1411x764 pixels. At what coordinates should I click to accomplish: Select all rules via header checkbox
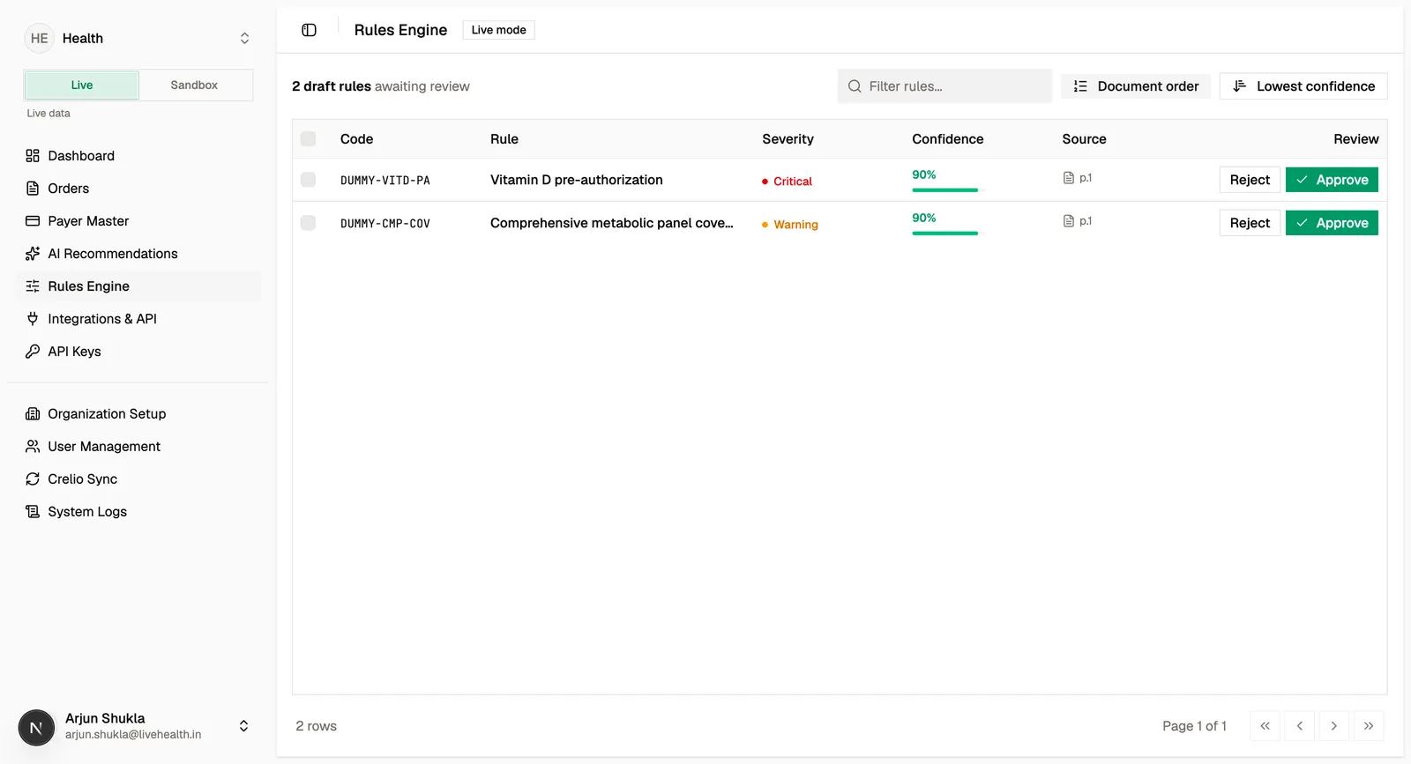coord(308,138)
